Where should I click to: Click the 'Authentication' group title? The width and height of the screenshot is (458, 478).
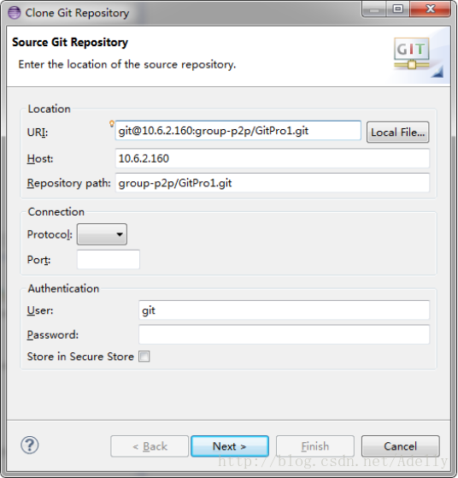pos(63,288)
